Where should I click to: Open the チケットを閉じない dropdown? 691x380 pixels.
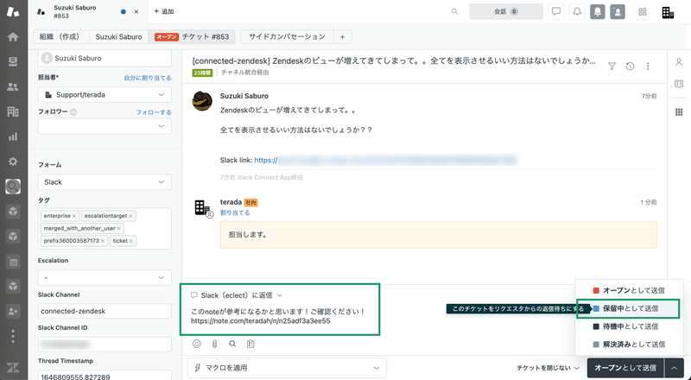[x=548, y=368]
